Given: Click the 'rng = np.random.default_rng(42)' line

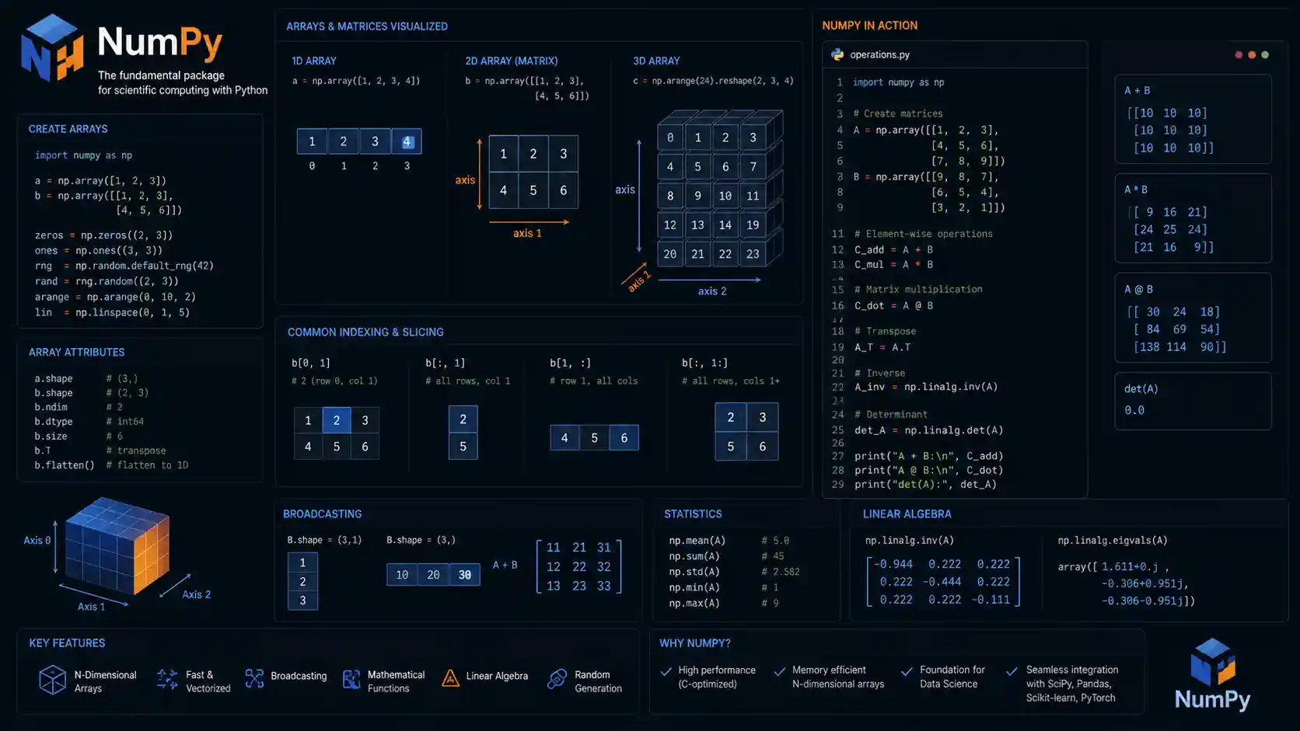Looking at the screenshot, I should tap(124, 266).
